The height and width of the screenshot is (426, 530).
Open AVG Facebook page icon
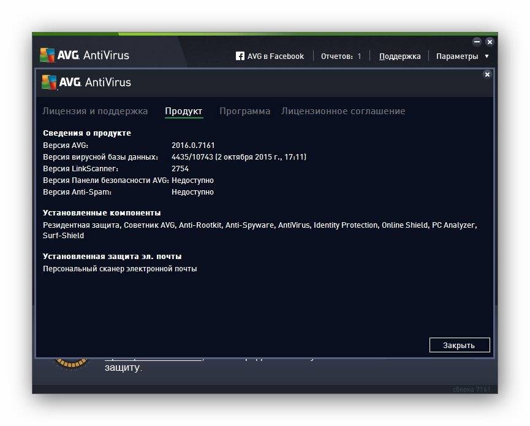coord(240,56)
